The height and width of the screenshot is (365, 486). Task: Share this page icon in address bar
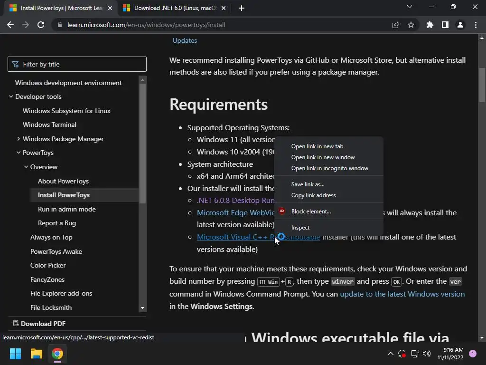tap(396, 25)
